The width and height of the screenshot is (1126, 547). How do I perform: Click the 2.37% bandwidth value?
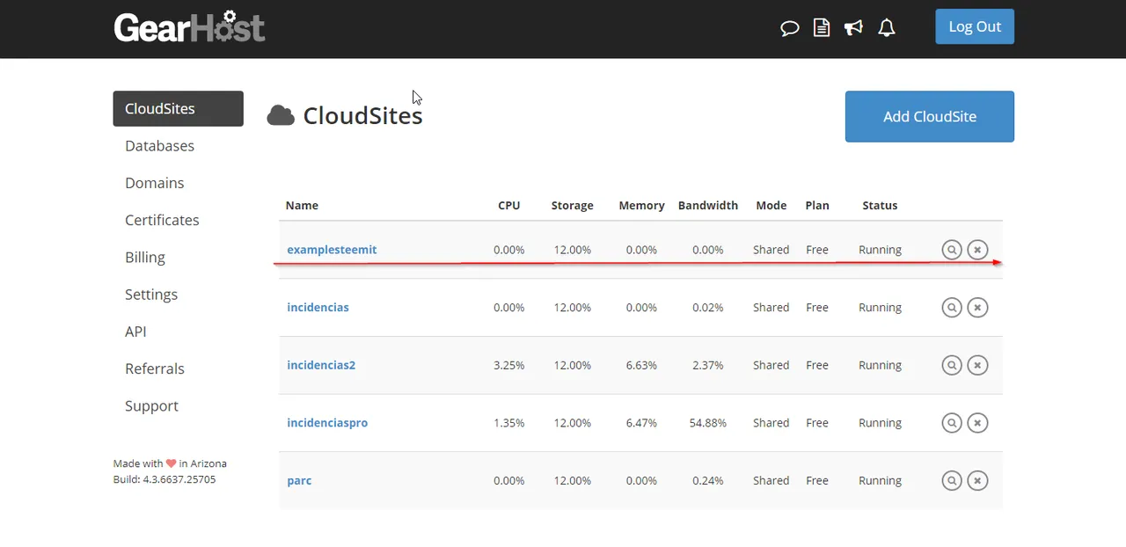pos(708,365)
